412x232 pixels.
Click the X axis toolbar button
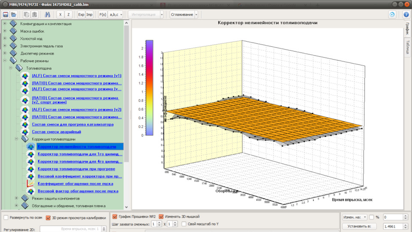click(60, 15)
